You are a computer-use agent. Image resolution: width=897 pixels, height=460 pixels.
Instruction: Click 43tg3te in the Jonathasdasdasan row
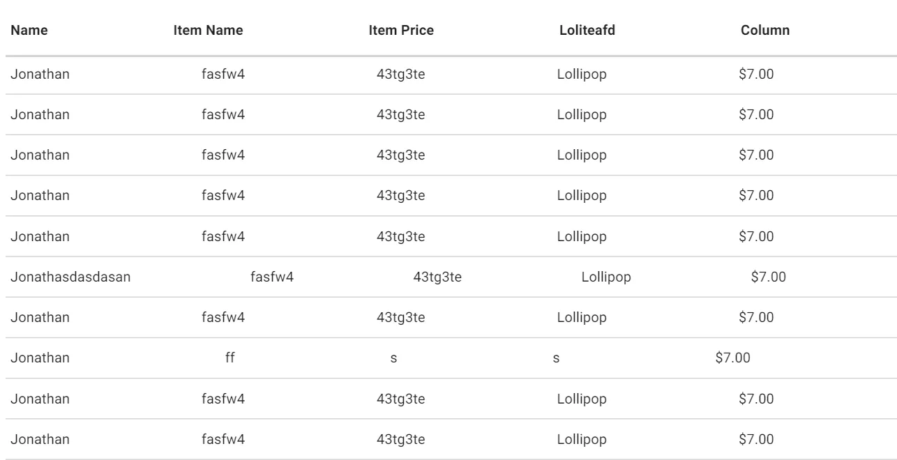[438, 277]
